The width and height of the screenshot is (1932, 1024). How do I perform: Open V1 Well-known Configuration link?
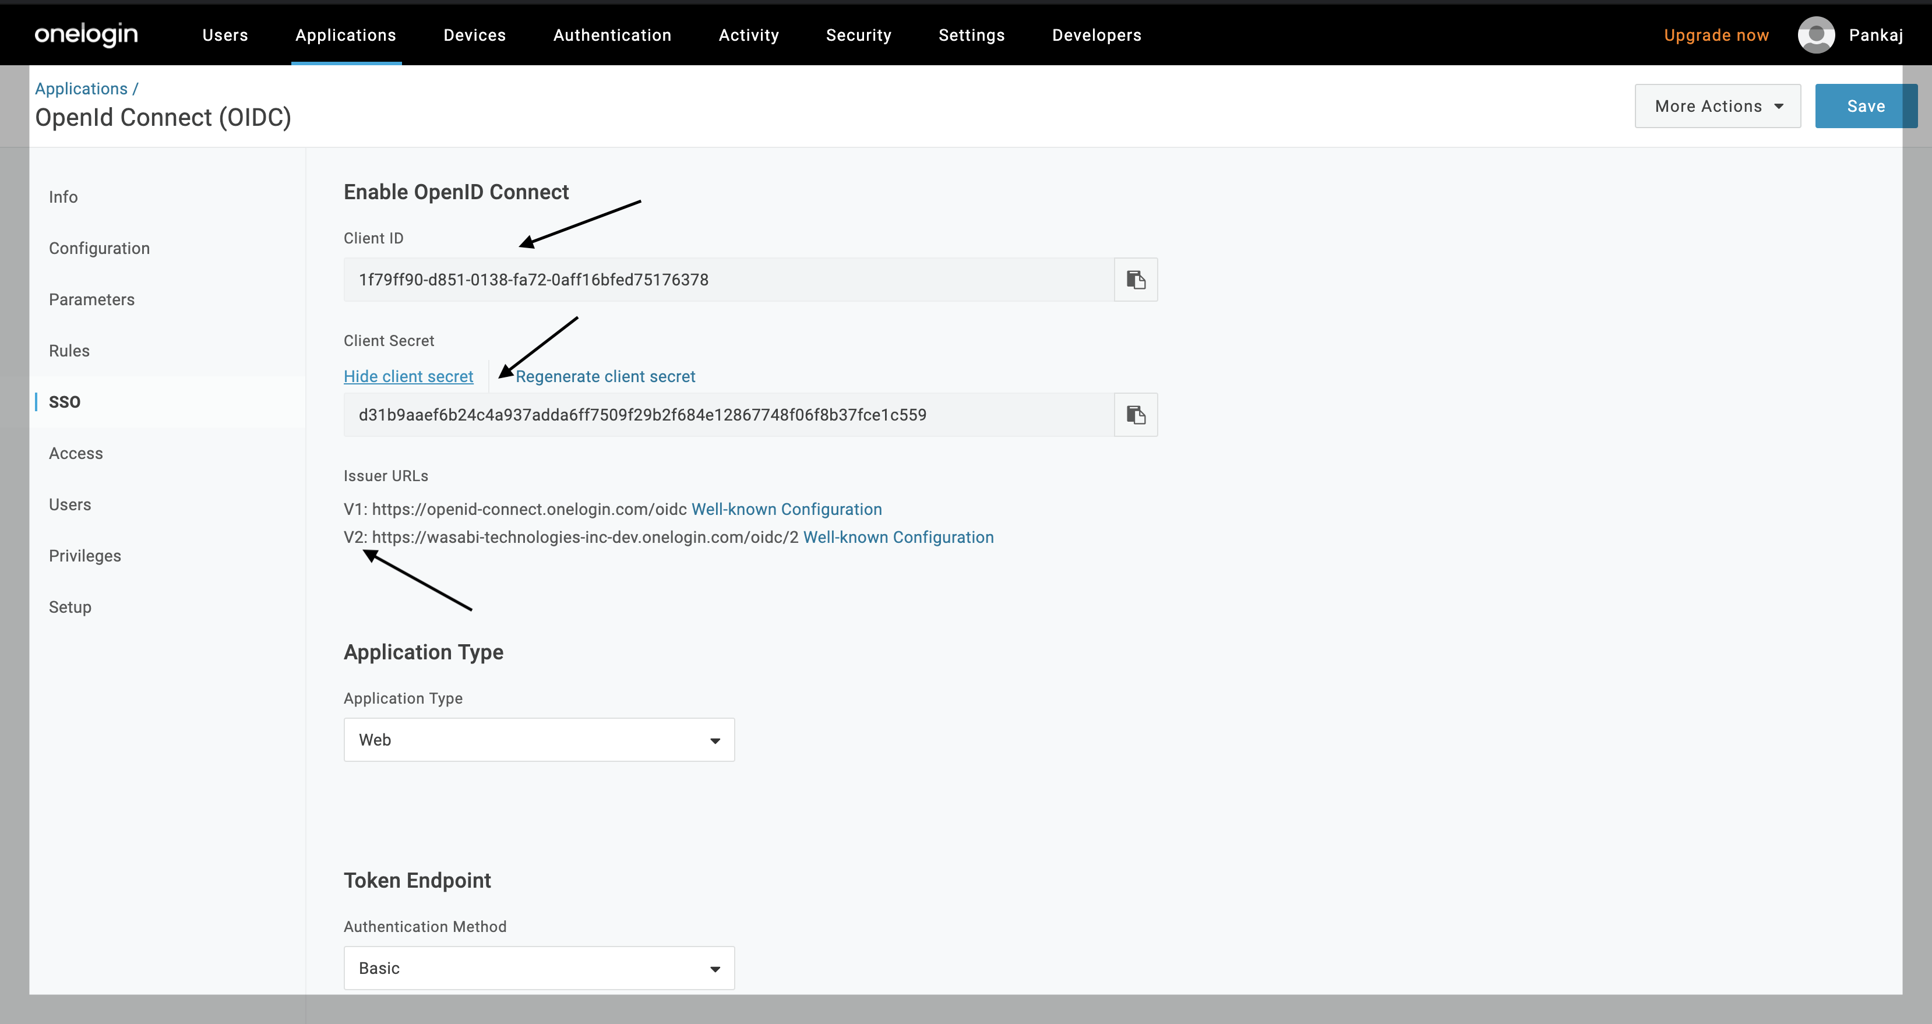click(786, 509)
